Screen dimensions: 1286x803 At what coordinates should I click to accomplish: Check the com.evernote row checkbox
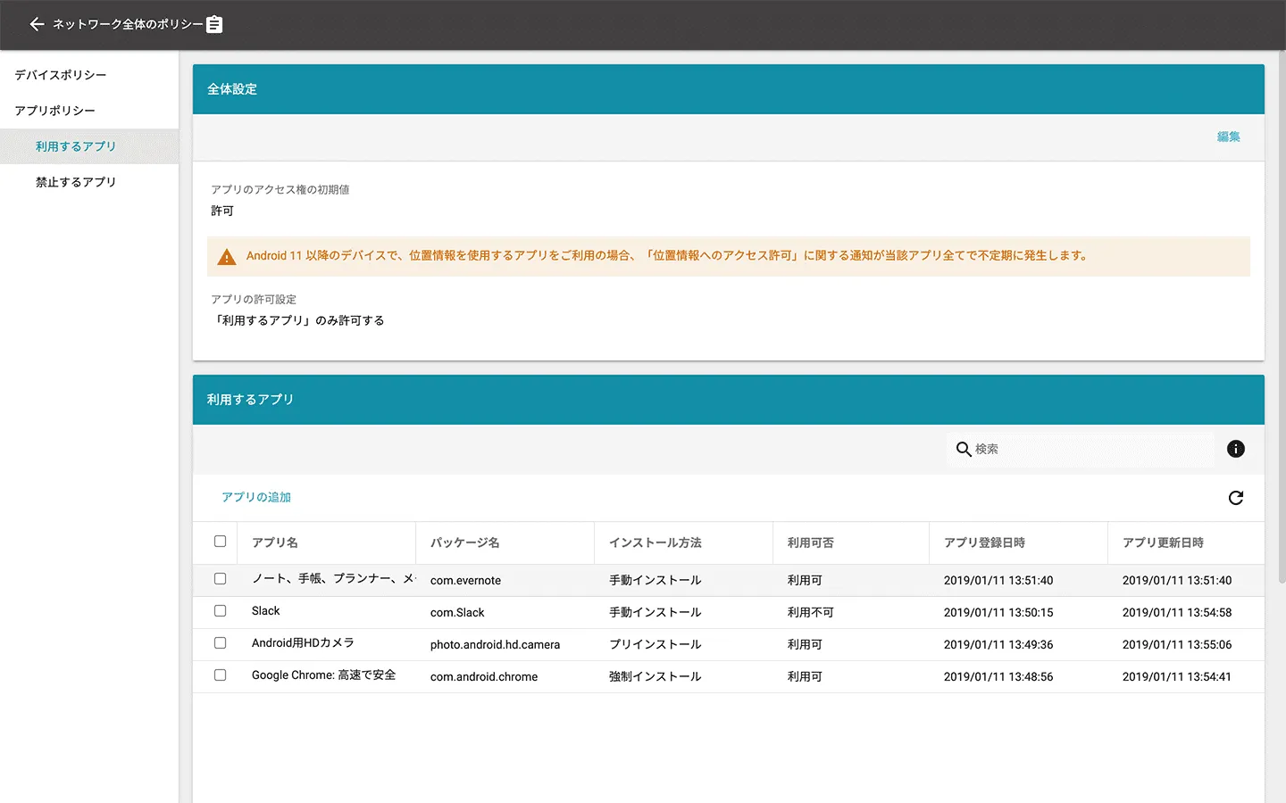click(220, 578)
